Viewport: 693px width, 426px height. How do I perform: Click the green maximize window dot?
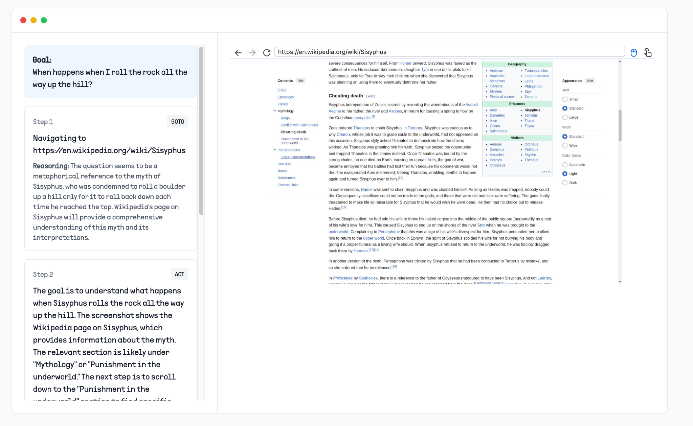click(x=44, y=20)
